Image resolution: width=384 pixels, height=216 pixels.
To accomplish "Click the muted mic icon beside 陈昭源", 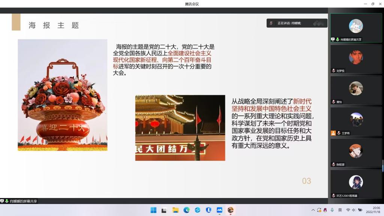I will tap(333, 164).
